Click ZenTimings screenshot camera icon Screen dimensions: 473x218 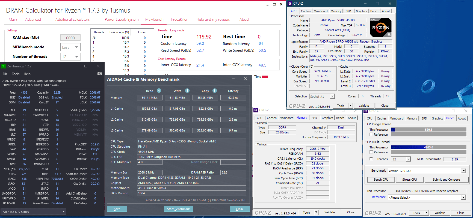[x=99, y=74]
